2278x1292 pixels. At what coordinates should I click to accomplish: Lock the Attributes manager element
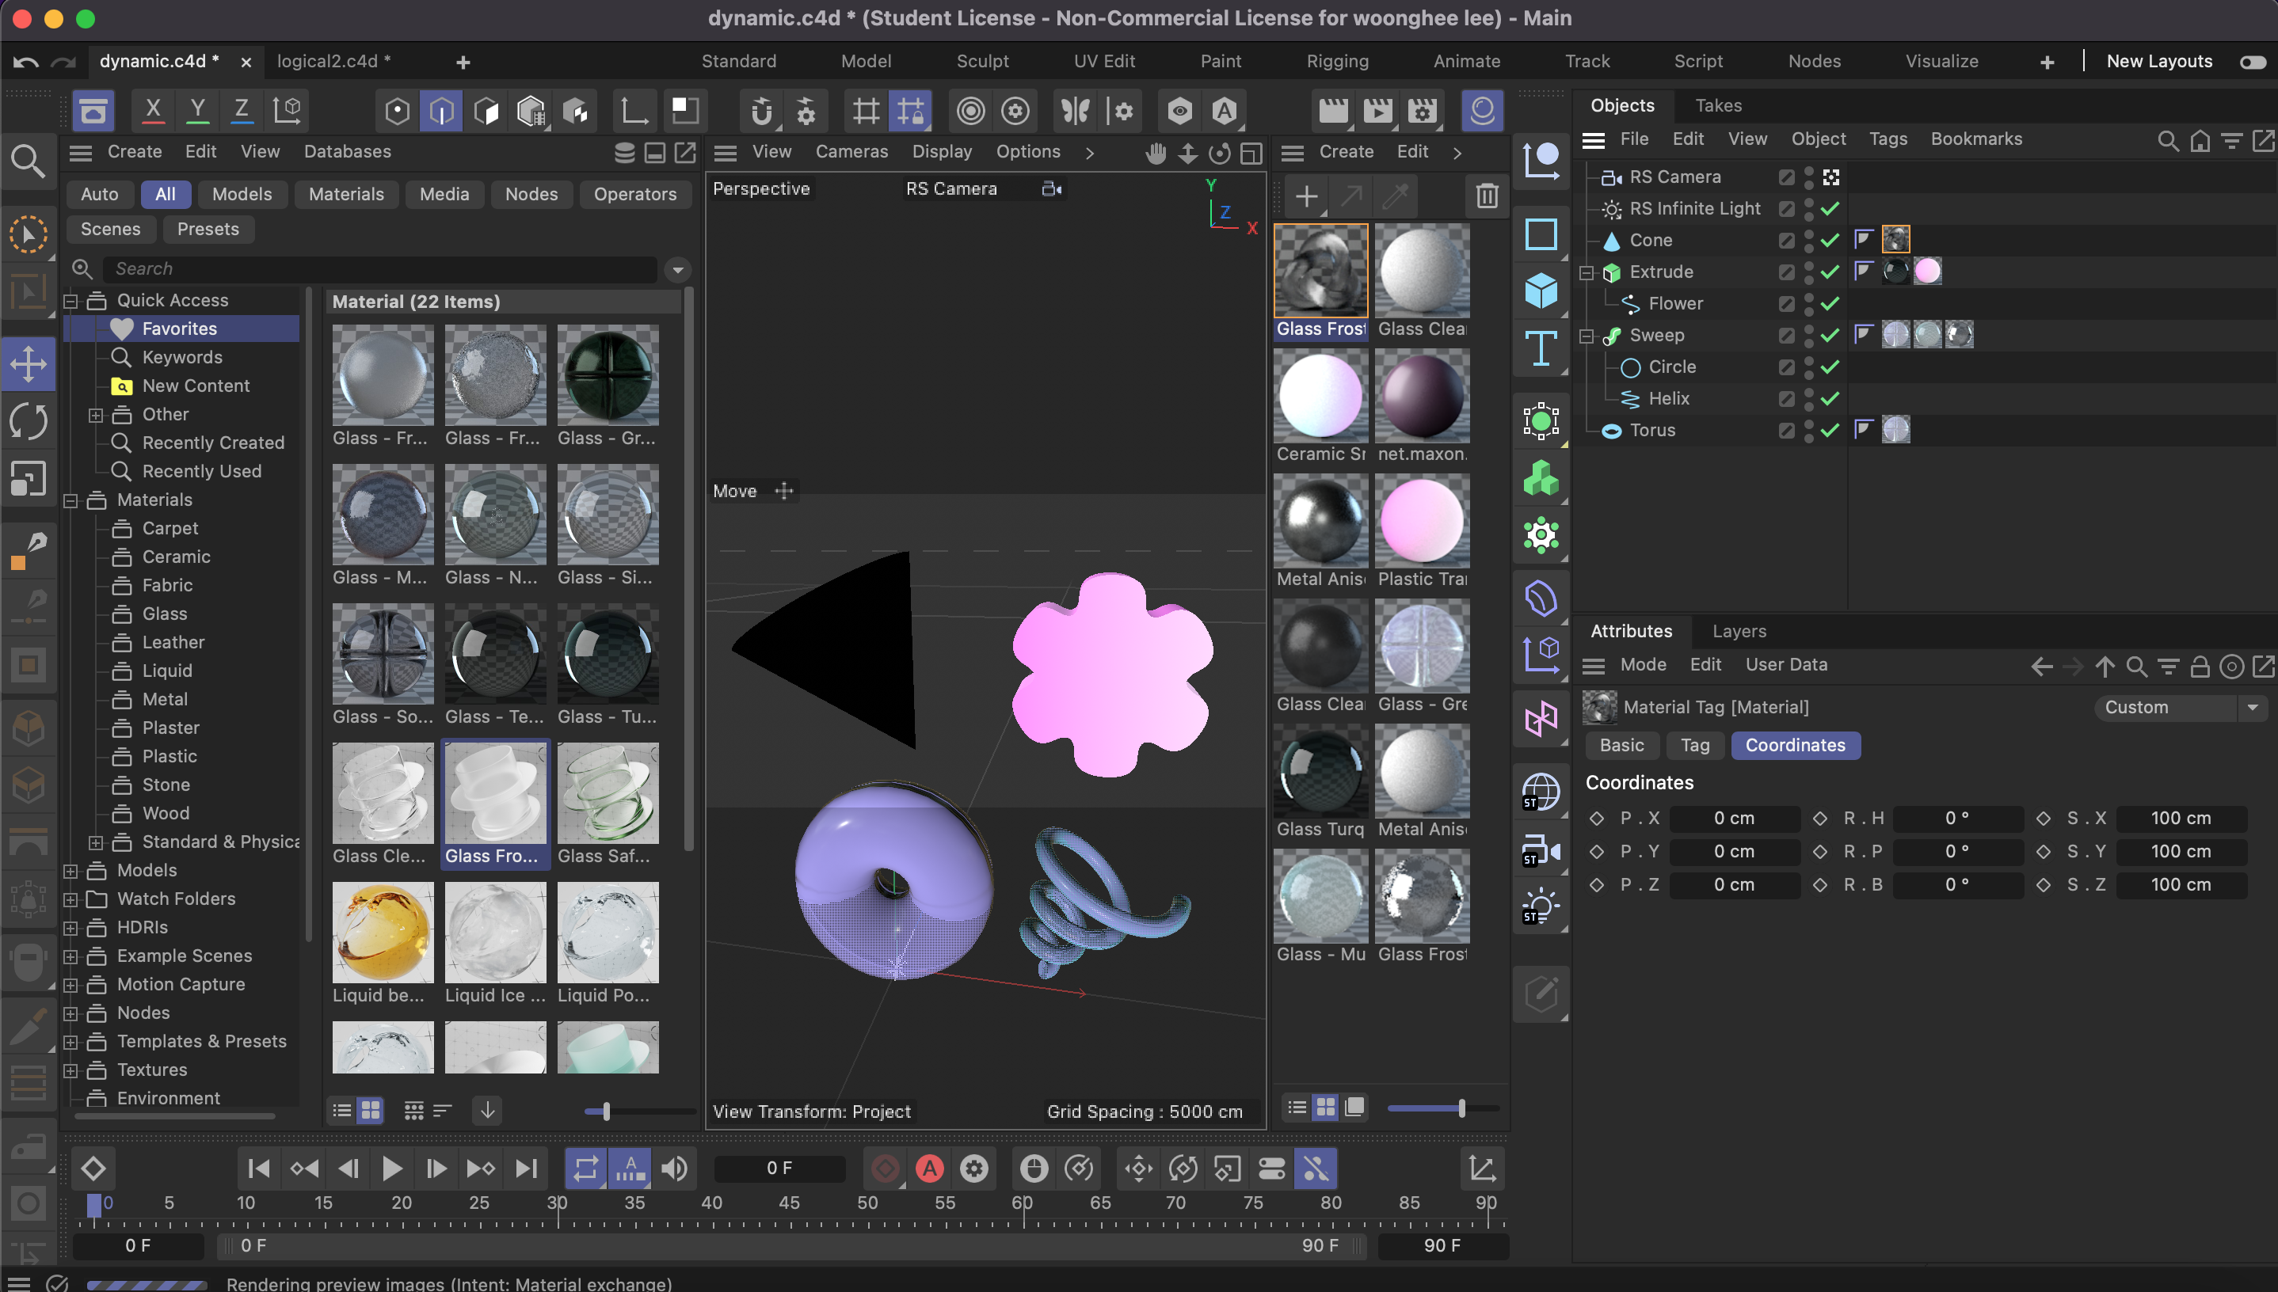[2200, 667]
